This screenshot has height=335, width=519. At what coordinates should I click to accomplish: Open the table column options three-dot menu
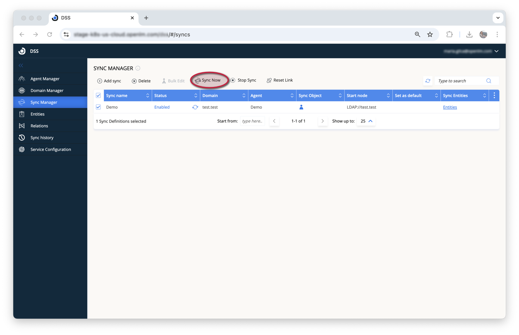494,95
